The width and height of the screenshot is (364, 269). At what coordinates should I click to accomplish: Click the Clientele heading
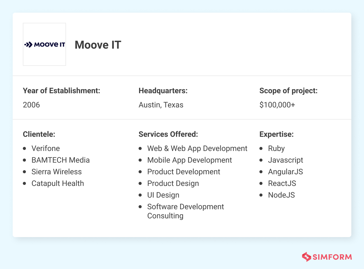39,134
